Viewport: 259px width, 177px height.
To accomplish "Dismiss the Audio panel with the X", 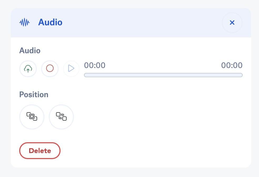I will pos(232,22).
